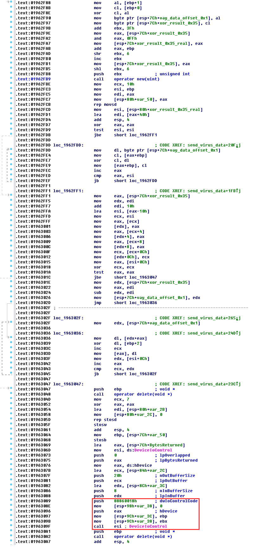Click the operand '[esp+9Ch+var_3C], ebp'
This screenshot has width=256, height=549.
[141, 516]
